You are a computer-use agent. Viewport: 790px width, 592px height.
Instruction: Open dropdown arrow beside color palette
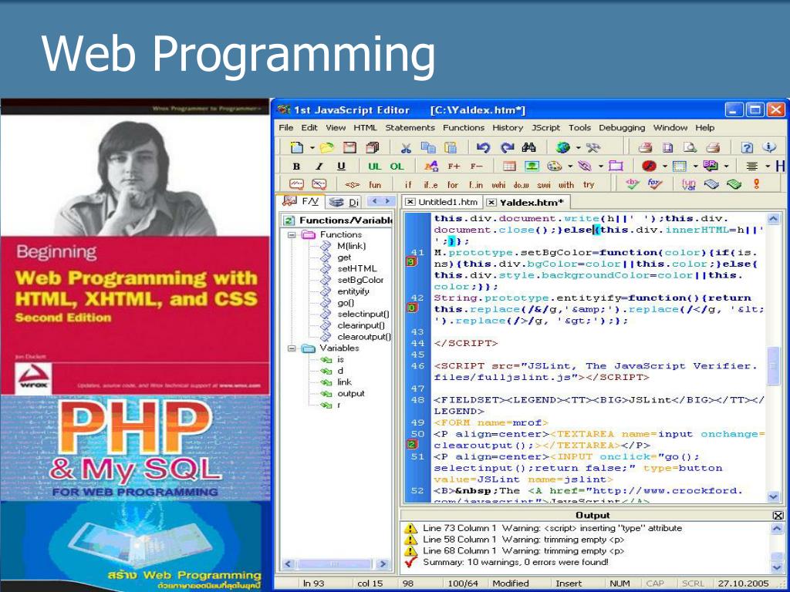tap(570, 166)
